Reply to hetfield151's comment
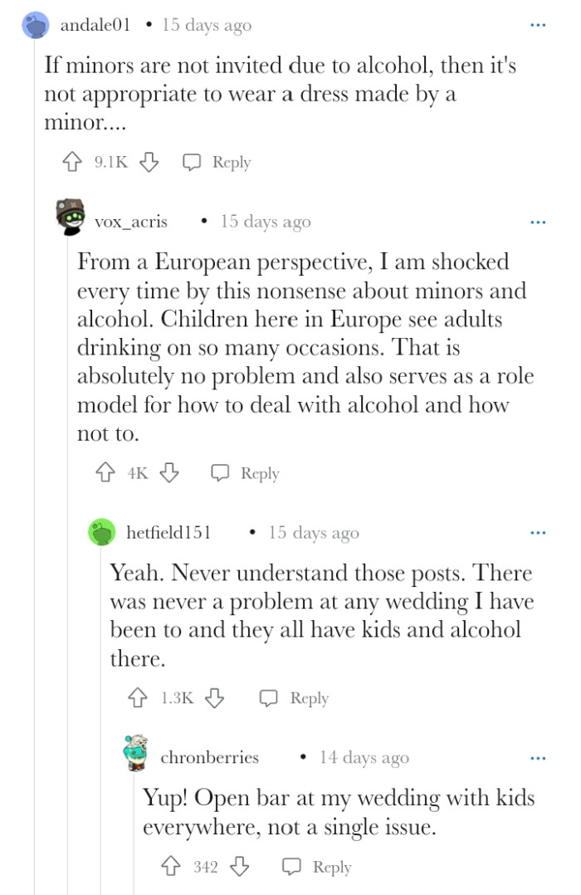The image size is (581, 895). 295,698
